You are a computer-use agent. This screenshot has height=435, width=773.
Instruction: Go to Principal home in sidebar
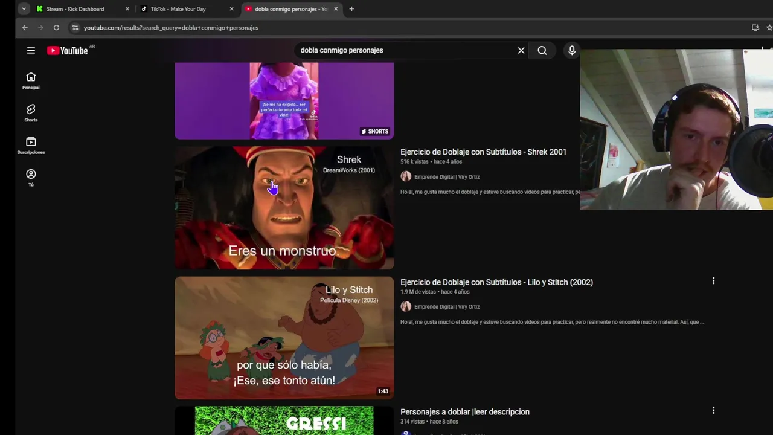[x=31, y=80]
